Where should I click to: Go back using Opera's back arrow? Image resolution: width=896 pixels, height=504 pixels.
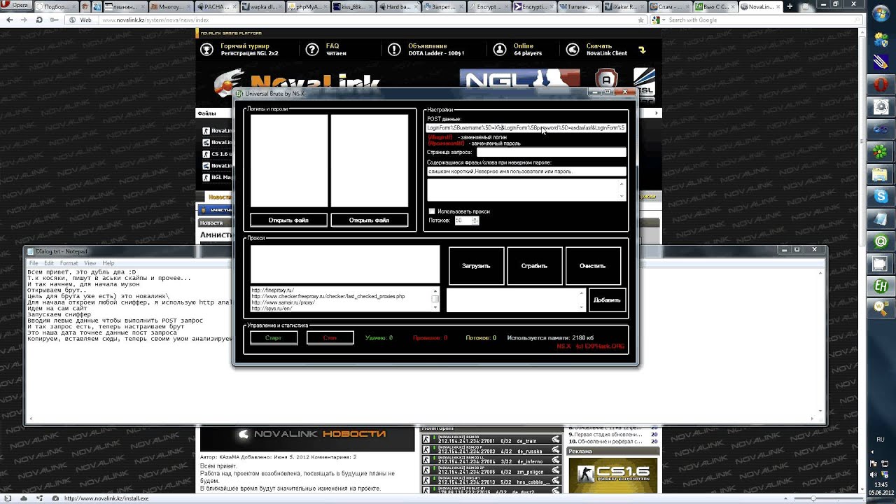tap(9, 20)
